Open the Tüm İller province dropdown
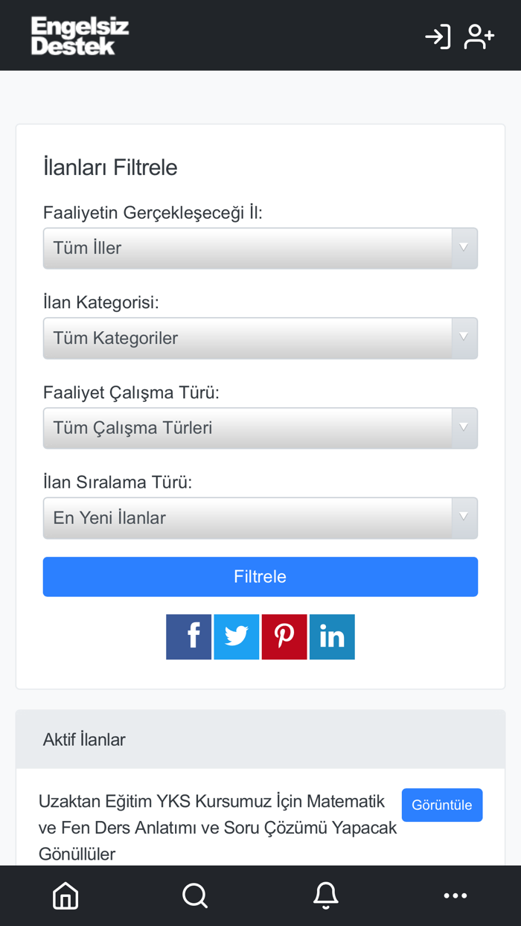 pos(260,248)
